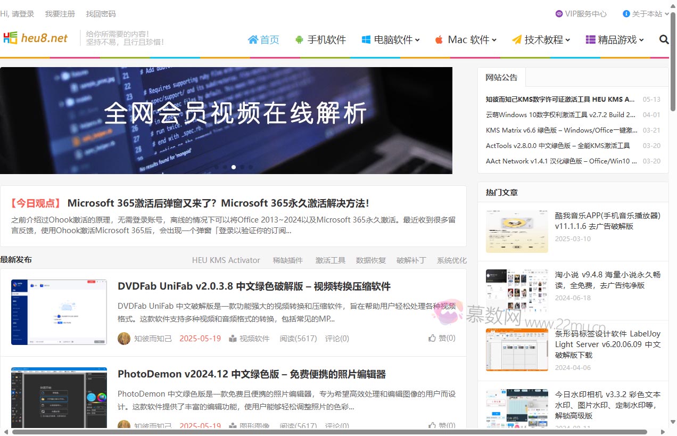Open the DVDFab UniFab article link
The width and height of the screenshot is (677, 436).
point(254,286)
